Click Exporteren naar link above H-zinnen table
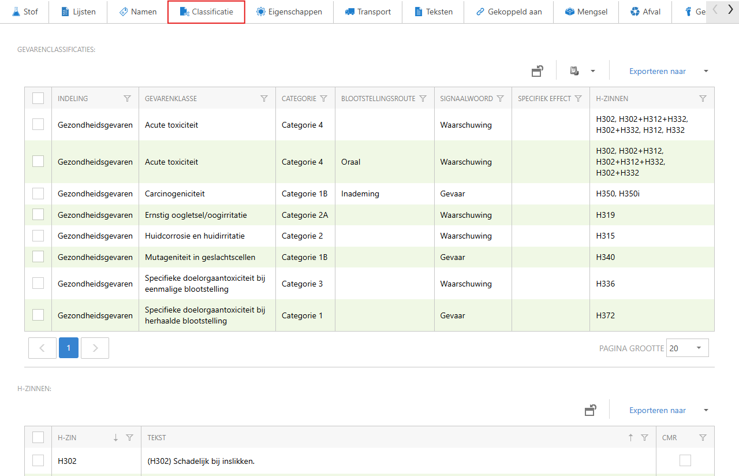Viewport: 739px width, 476px height. (658, 410)
